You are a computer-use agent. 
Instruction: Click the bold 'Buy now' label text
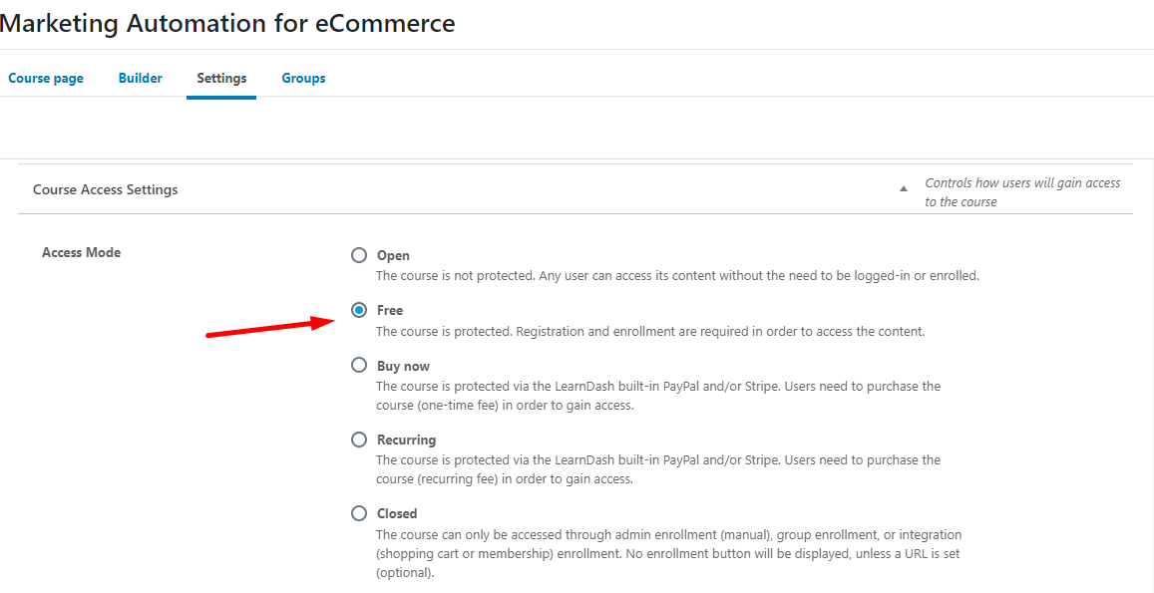(403, 366)
